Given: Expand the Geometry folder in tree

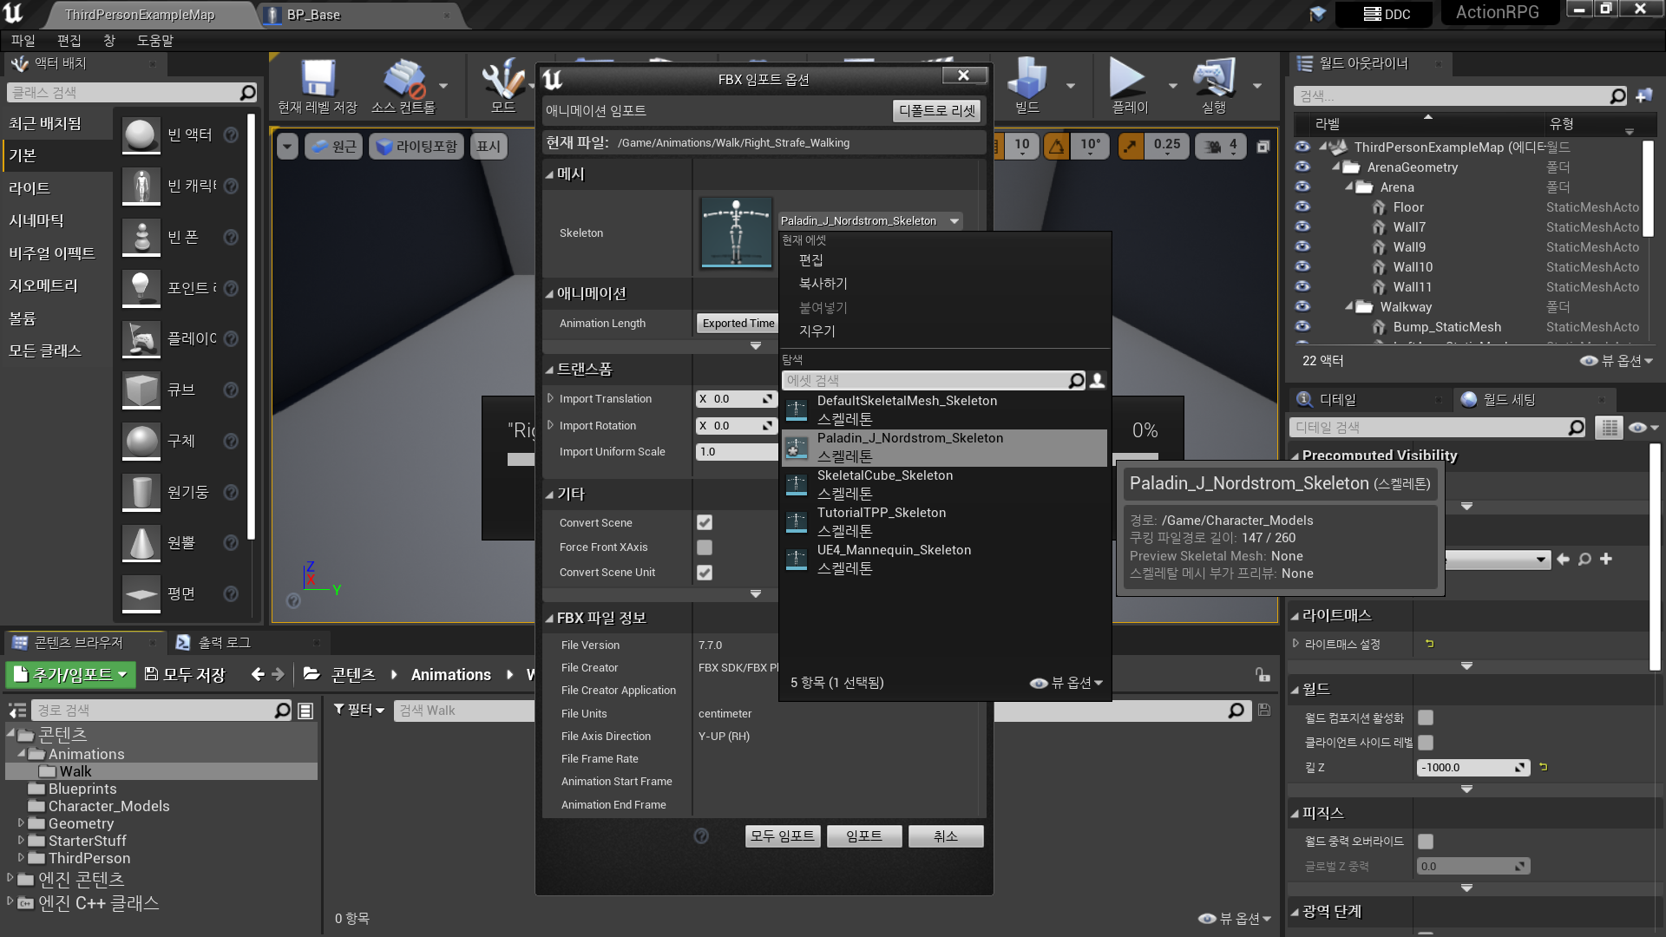Looking at the screenshot, I should click(21, 823).
